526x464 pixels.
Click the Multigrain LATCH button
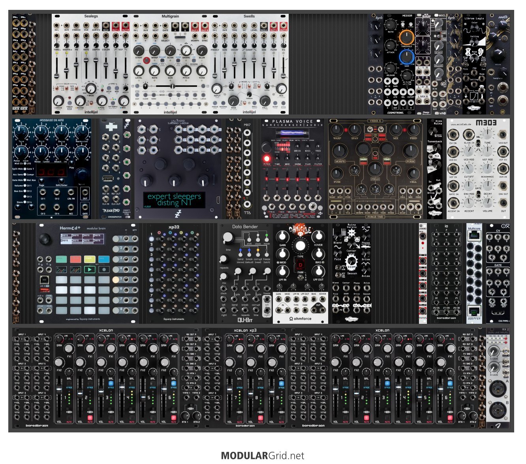pos(203,95)
